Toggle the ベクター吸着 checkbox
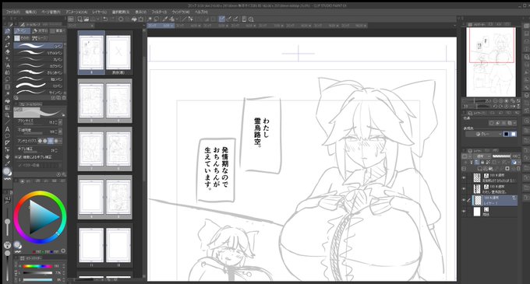The width and height of the screenshot is (530, 284). click(x=19, y=165)
